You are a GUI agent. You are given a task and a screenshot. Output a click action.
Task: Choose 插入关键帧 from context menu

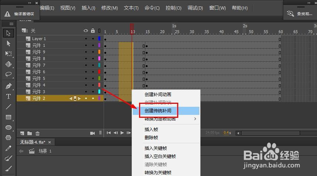[166, 148]
